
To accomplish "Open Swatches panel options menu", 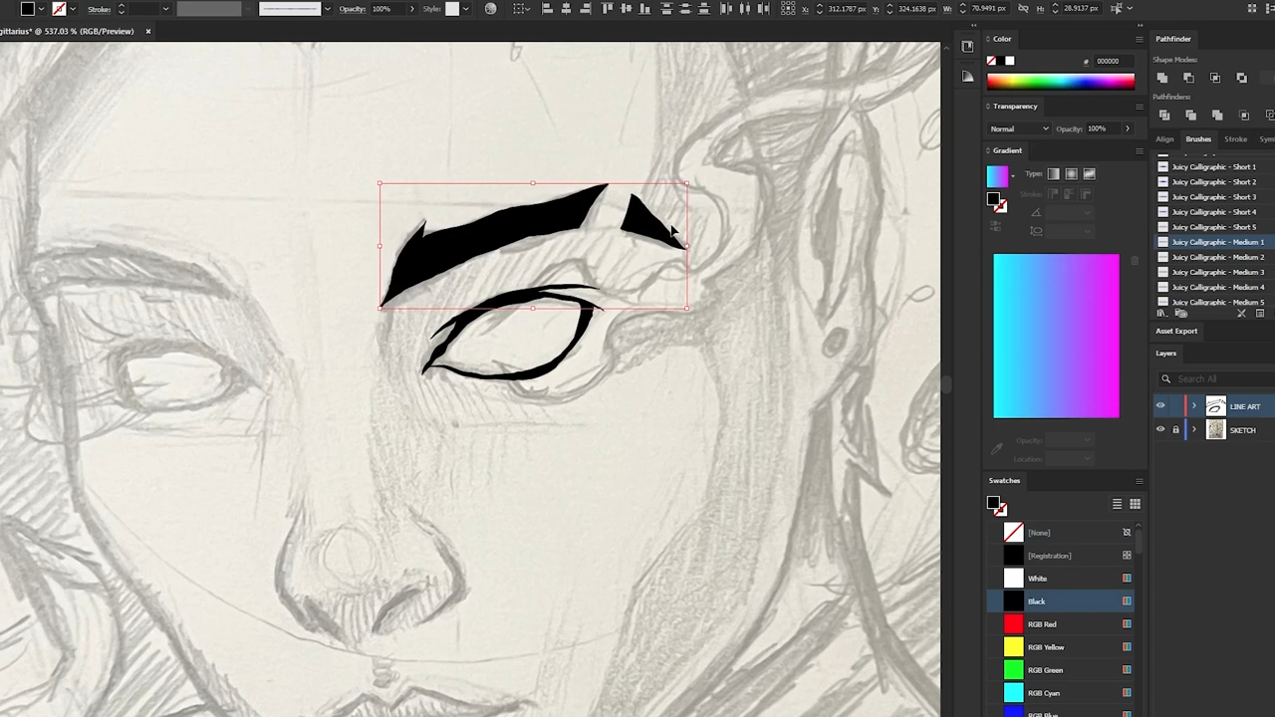I will tap(1140, 481).
